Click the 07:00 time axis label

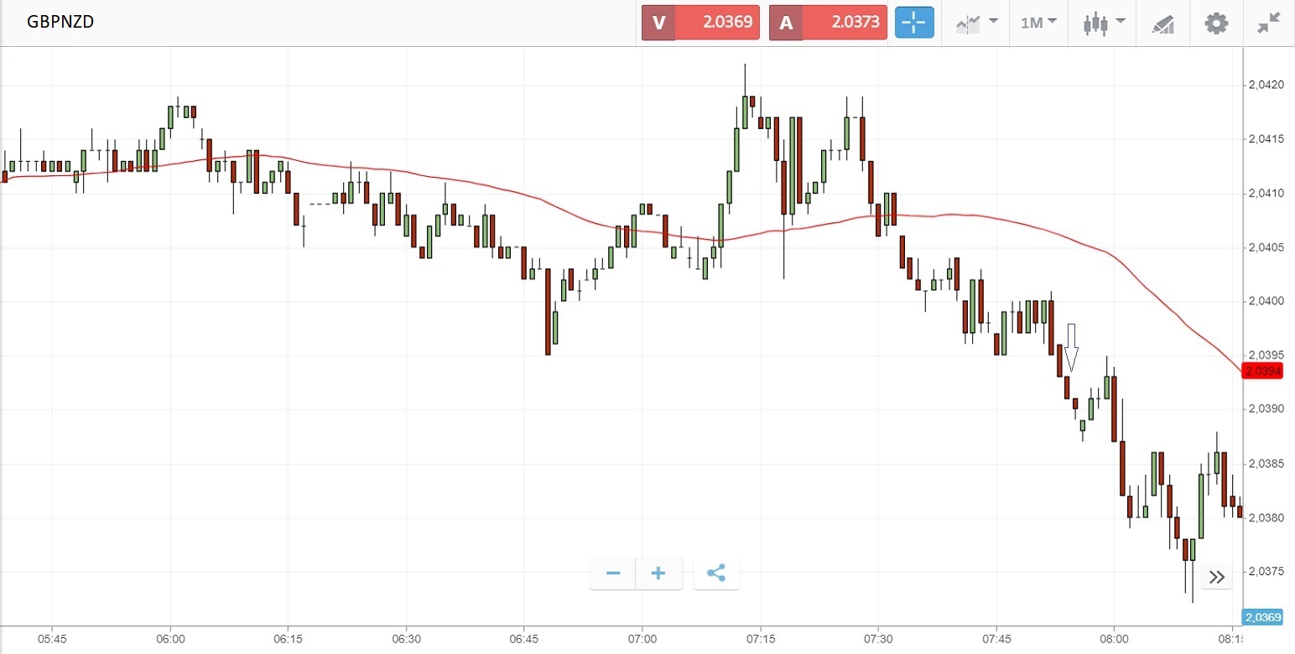(642, 640)
